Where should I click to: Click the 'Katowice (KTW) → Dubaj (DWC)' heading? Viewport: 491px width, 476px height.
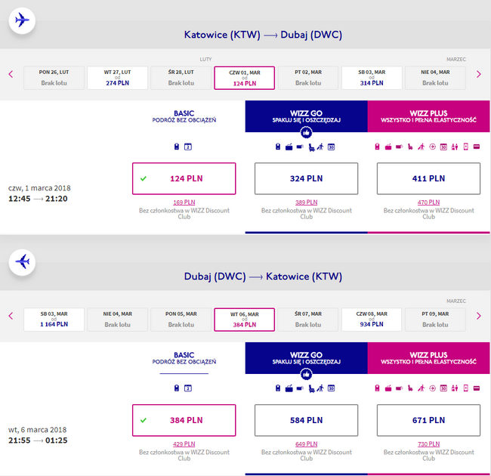click(x=263, y=35)
